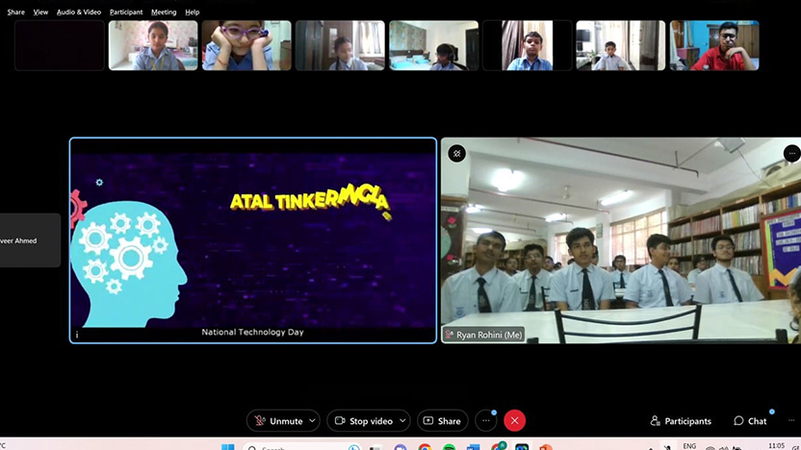End the meeting with red X button
The width and height of the screenshot is (801, 450).
coord(515,421)
